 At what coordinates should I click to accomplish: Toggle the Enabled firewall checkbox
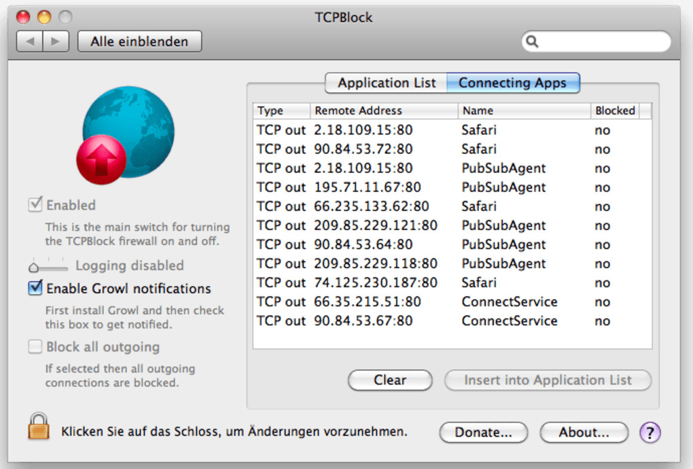coord(35,204)
